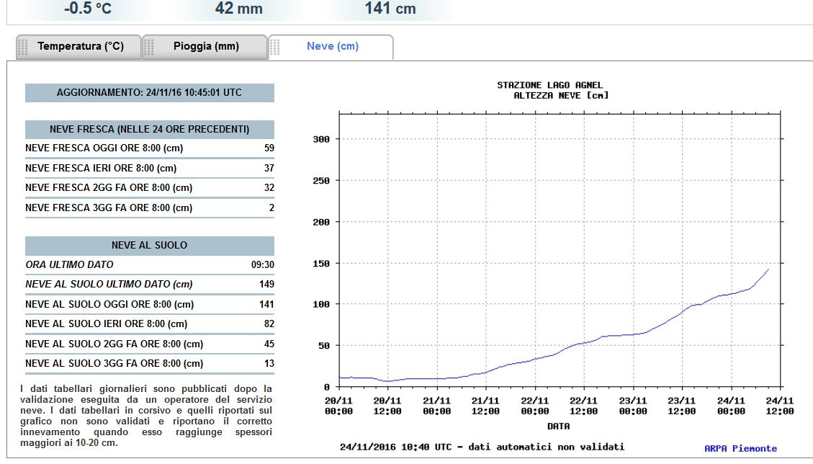Click the 22/11 00:00 x-axis label
The height and width of the screenshot is (464, 813).
[x=534, y=406]
